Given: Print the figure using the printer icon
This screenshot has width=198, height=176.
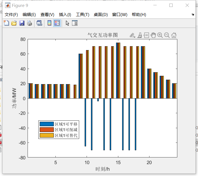Looking at the screenshot, I should pyautogui.click(x=30, y=23).
